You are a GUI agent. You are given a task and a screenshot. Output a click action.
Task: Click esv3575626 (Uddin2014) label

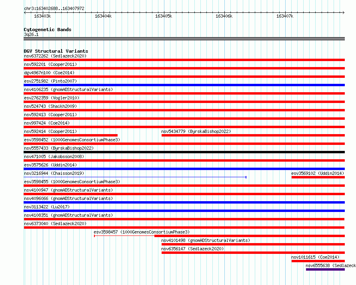[50, 165]
